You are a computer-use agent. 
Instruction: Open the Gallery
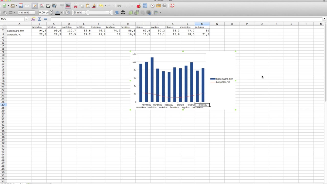click(x=159, y=6)
